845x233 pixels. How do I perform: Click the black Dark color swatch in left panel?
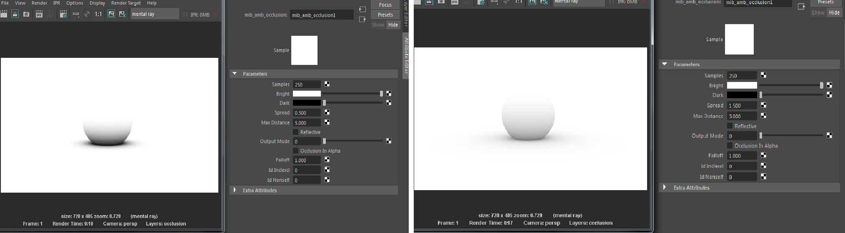coord(307,103)
